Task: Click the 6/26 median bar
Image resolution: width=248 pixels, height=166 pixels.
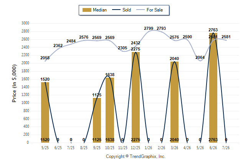Action: point(213,88)
